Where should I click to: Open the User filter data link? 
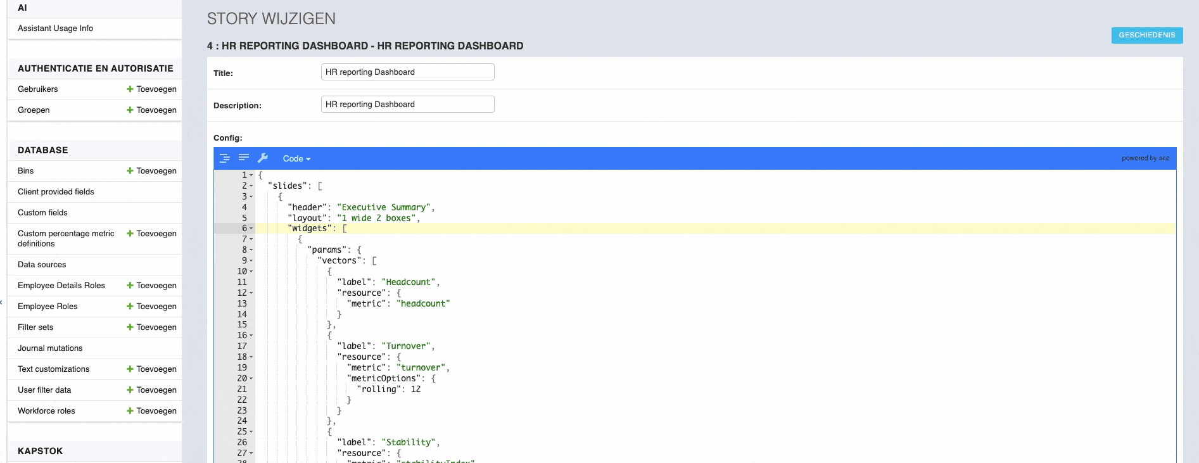(44, 390)
